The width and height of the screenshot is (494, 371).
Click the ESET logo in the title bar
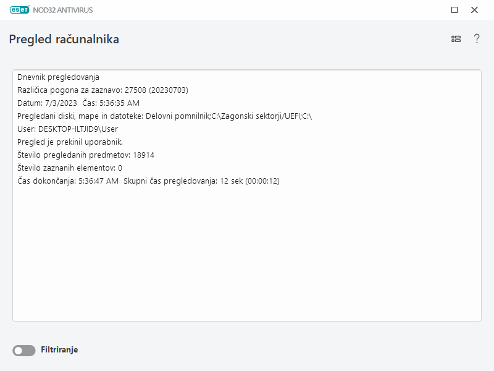(20, 10)
